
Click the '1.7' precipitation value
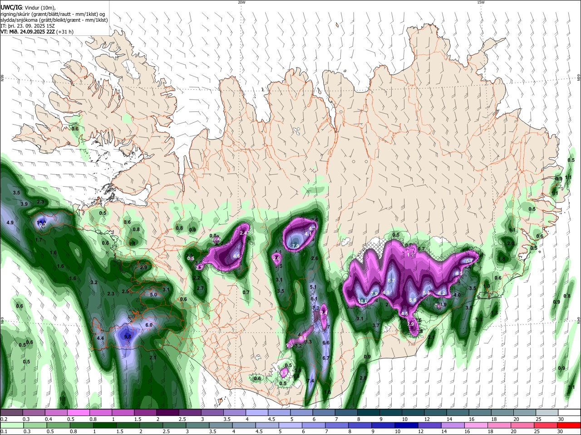click(x=39, y=239)
